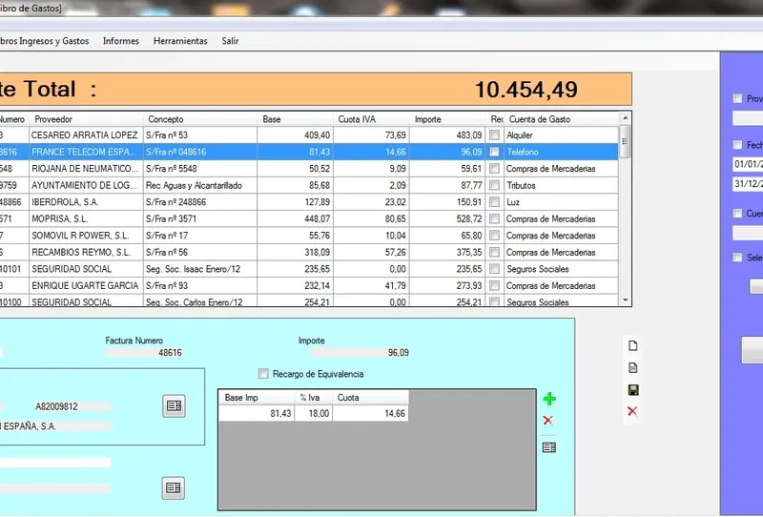The image size is (763, 517).
Task: Enable the Cuen filter checkbox in right panel
Action: coord(737,214)
